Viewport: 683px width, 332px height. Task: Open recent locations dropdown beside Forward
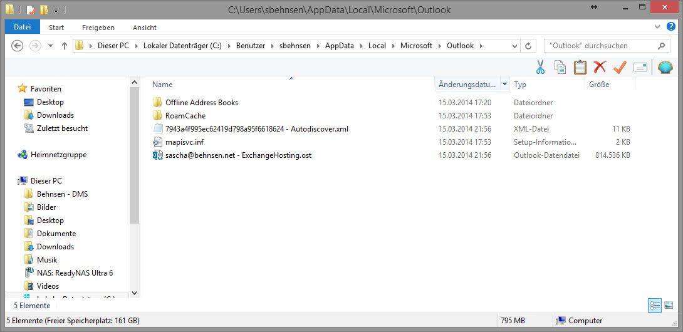pos(50,45)
